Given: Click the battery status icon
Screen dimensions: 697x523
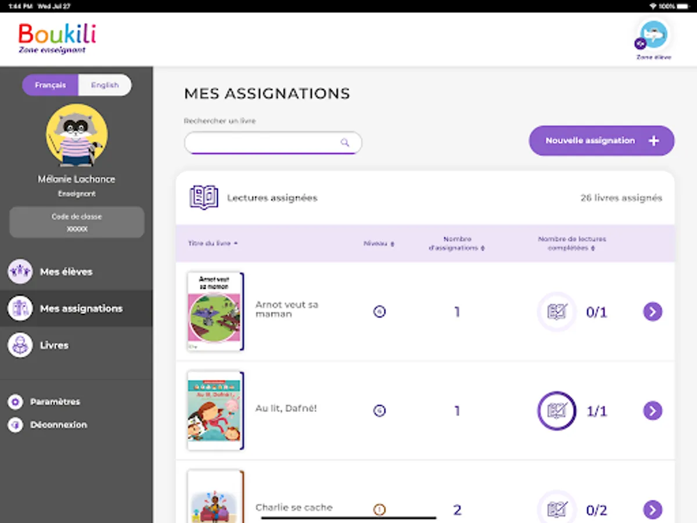Looking at the screenshot, I should (x=683, y=6).
